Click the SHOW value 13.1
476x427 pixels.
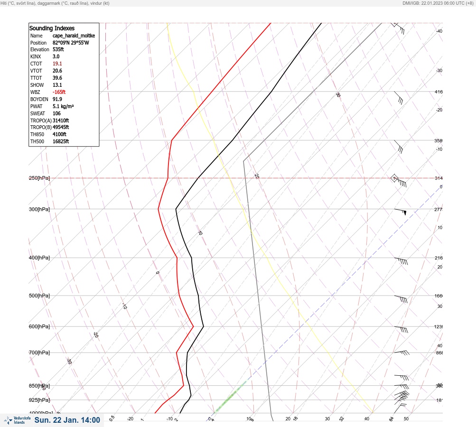tap(57, 85)
